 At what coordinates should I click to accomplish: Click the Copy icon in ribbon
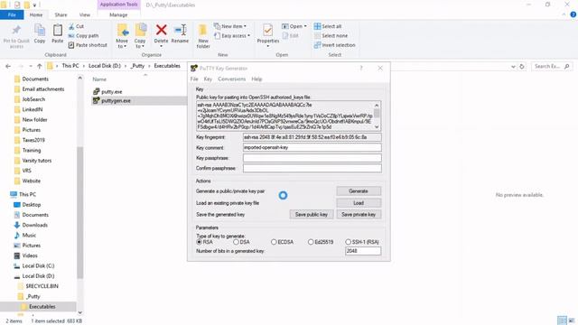tap(40, 30)
